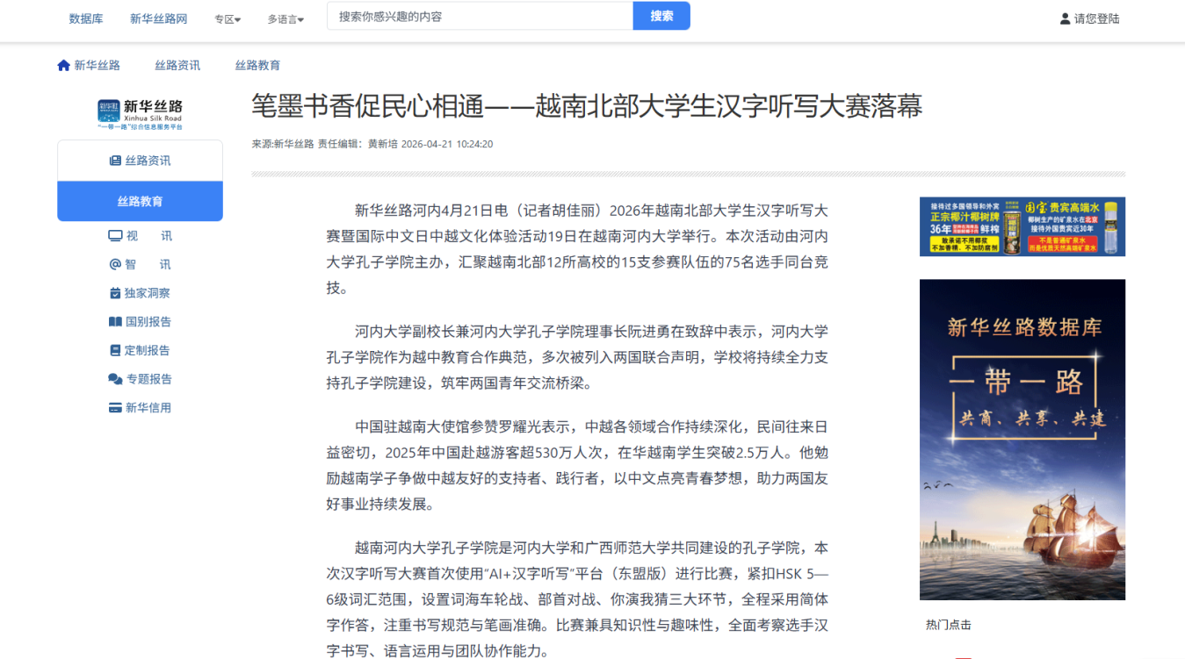Click the 丝路教育 breadcrumb link

[x=257, y=66]
